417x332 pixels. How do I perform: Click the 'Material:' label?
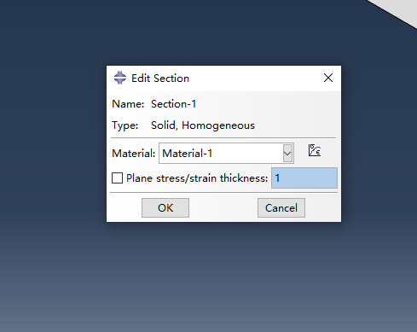tap(134, 154)
